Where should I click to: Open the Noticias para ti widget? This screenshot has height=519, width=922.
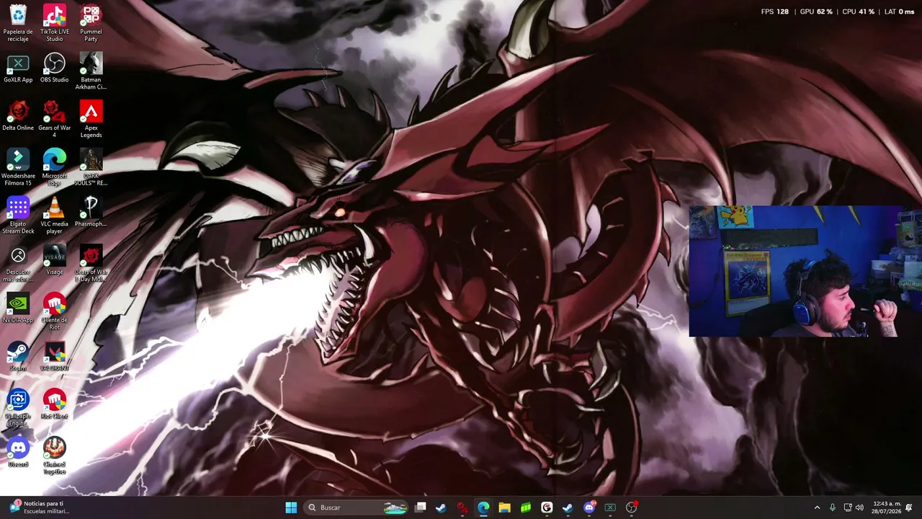pos(40,507)
